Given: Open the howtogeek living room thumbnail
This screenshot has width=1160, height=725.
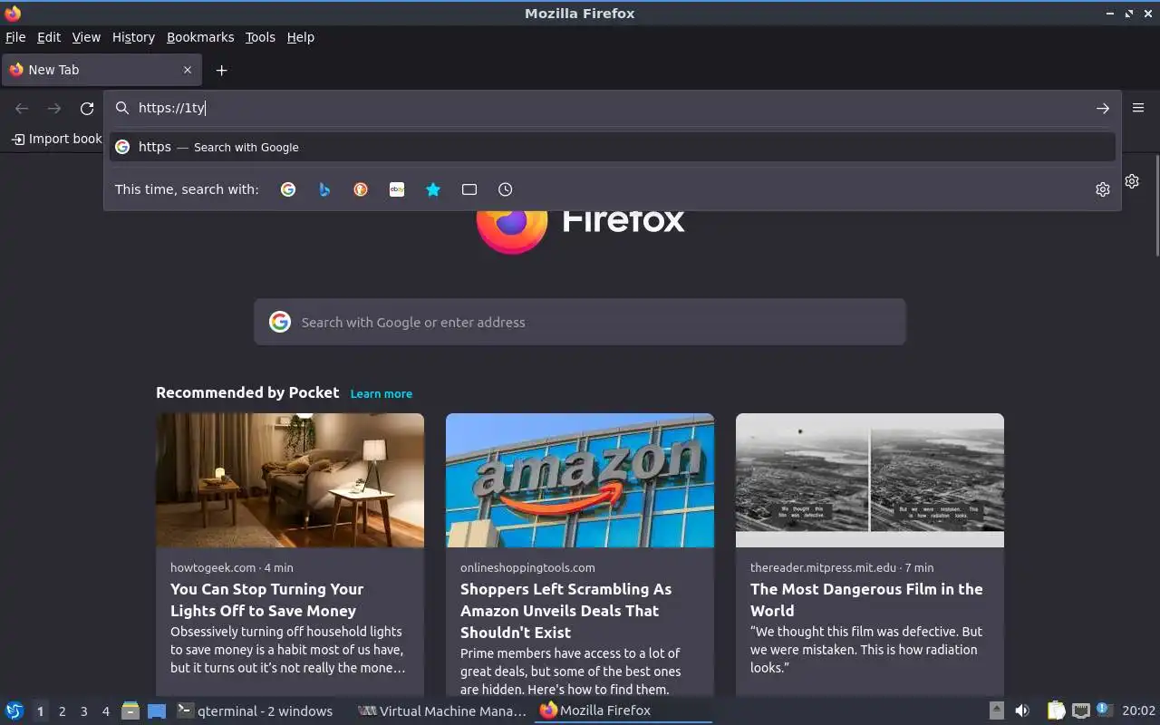Looking at the screenshot, I should point(290,480).
